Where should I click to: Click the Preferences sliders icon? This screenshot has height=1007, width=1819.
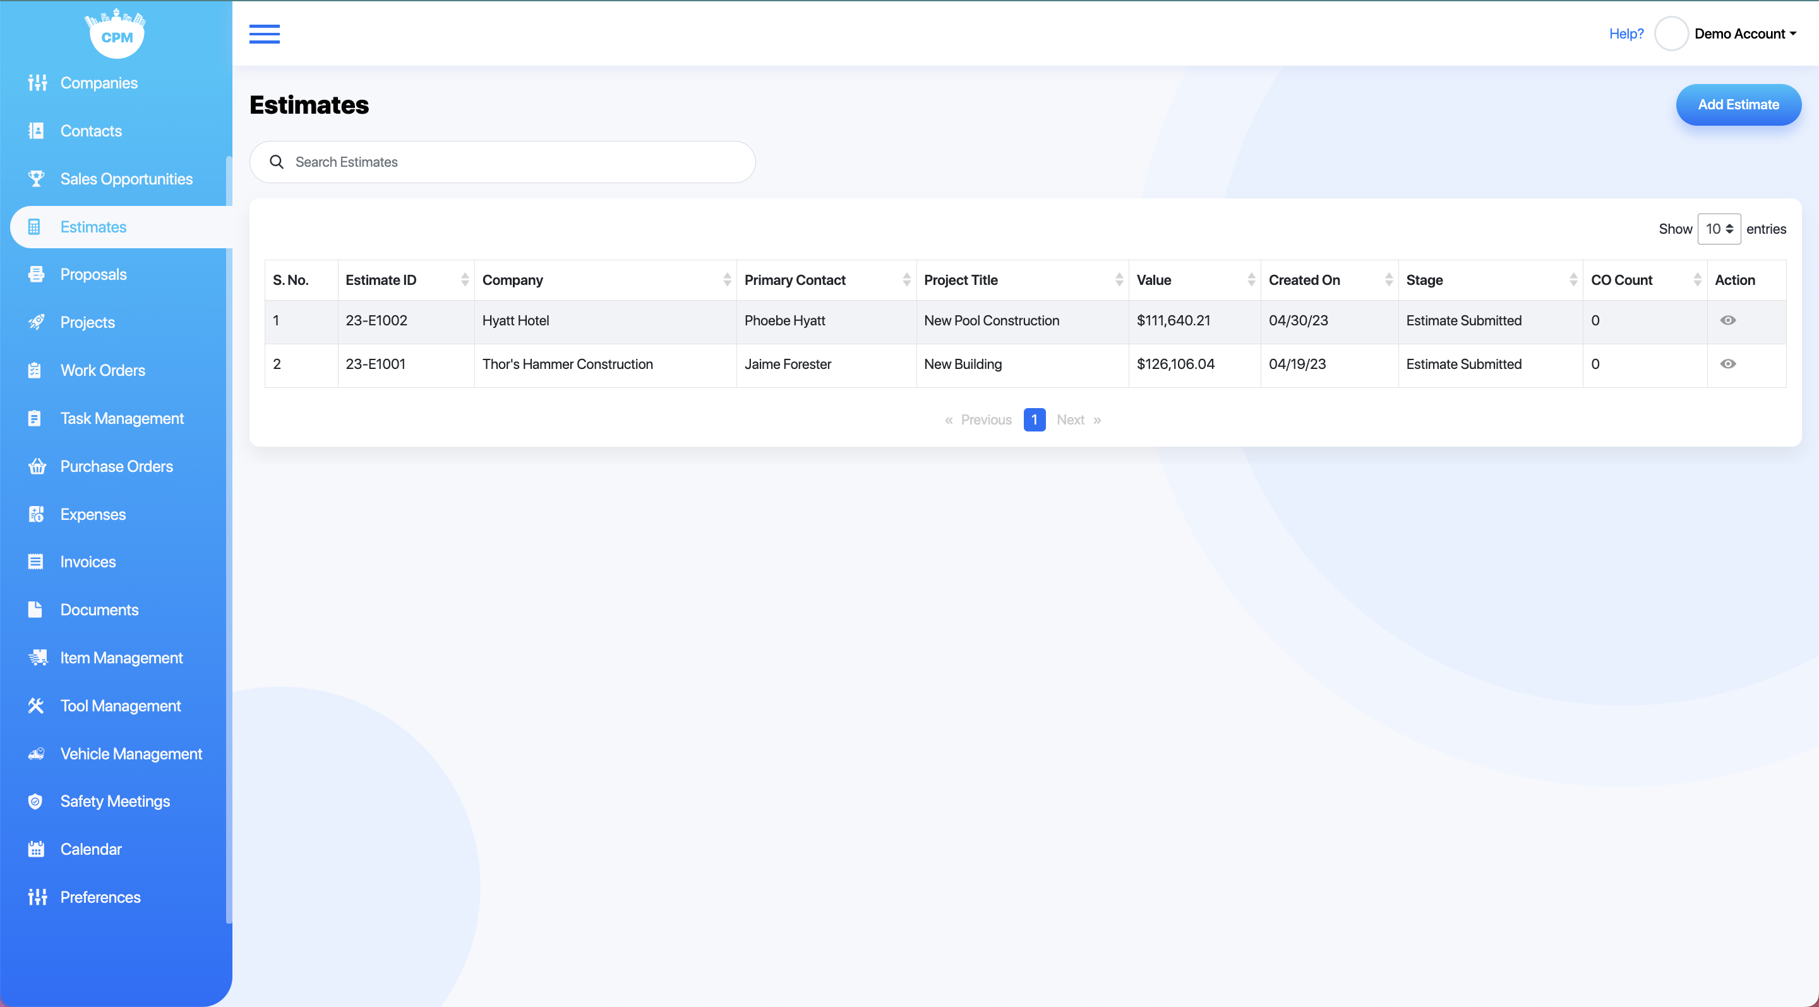(x=37, y=897)
